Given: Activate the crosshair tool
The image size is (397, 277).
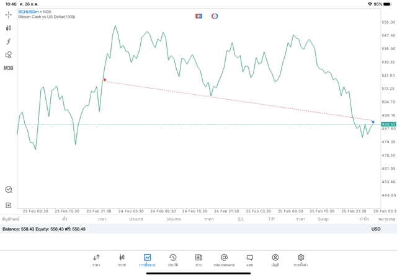Looking at the screenshot, I should click(x=9, y=14).
